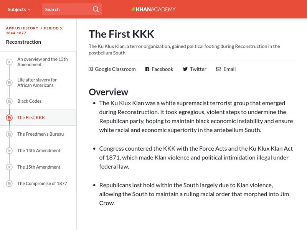Click the Email envelope icon
307x230 pixels.
218,69
